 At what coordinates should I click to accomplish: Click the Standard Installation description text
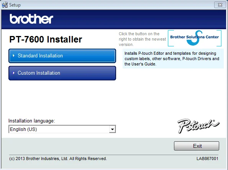click(x=172, y=59)
